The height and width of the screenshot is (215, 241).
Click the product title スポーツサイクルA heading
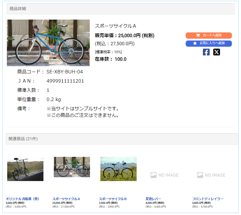click(115, 26)
